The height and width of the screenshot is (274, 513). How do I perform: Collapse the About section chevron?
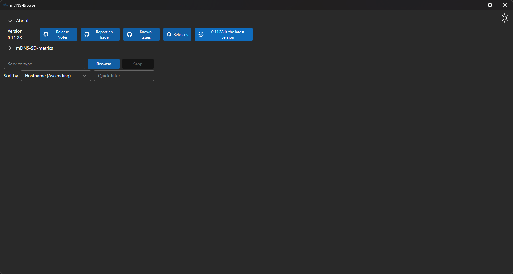coord(10,21)
